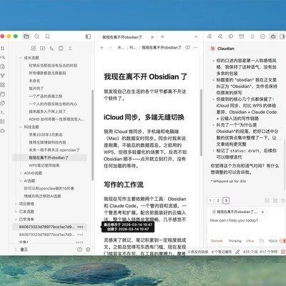Open the info circle panel icon
The width and height of the screenshot is (286, 286).
[x=262, y=36]
